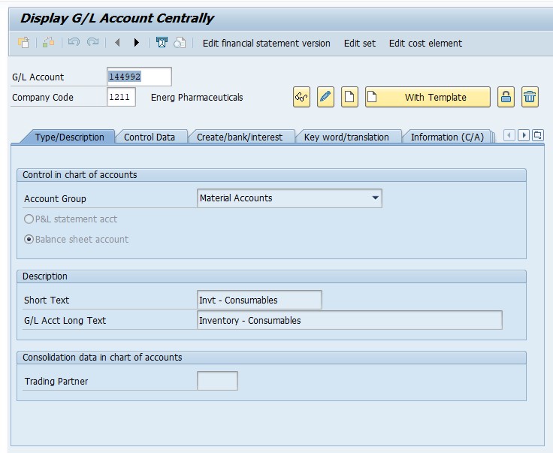Open Create/bank/interest tab

pyautogui.click(x=240, y=137)
